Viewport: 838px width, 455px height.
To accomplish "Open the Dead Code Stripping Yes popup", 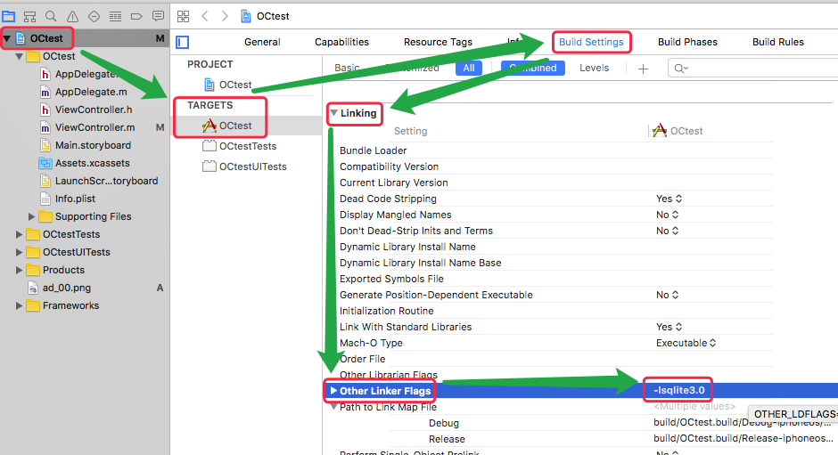I will point(669,199).
